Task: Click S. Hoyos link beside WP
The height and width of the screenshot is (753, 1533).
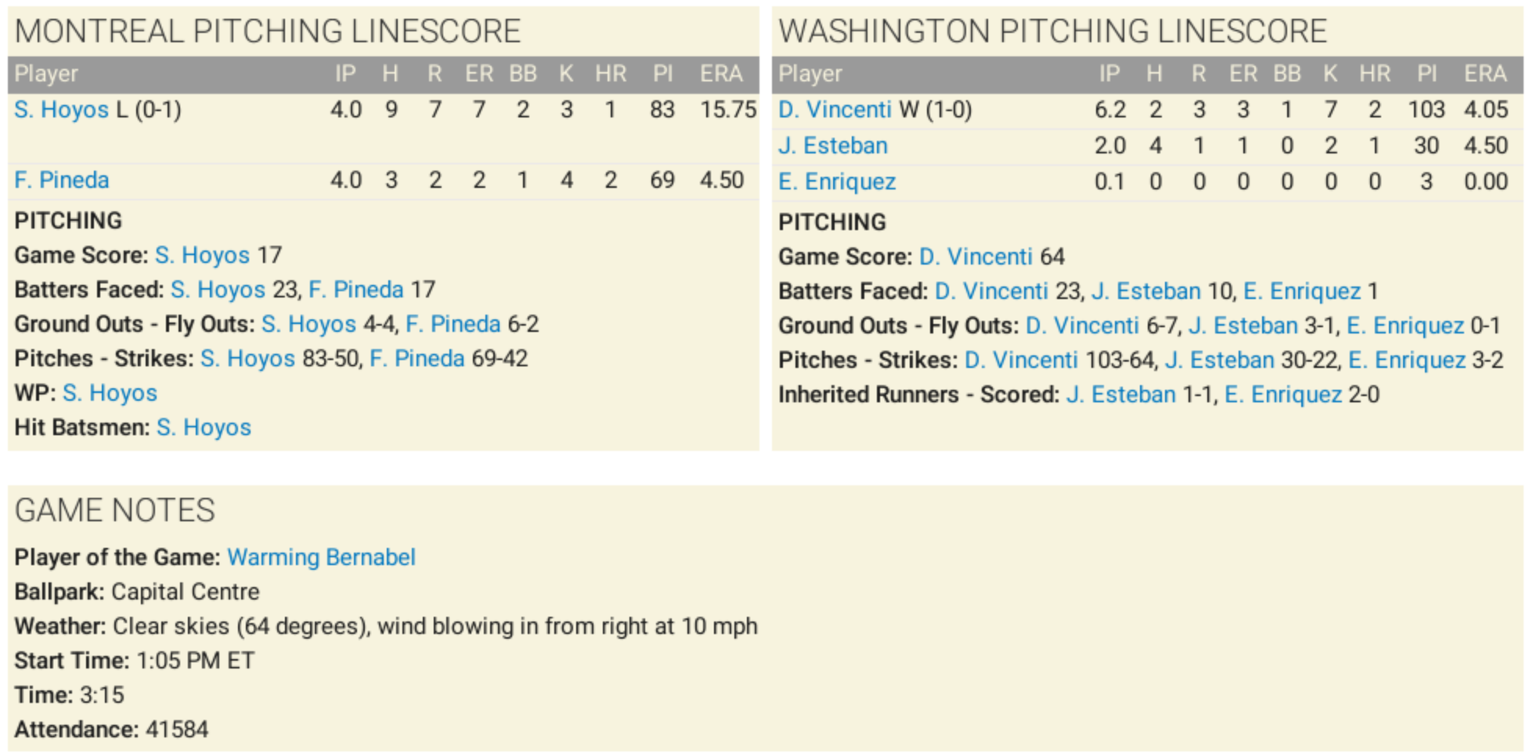Action: point(110,393)
